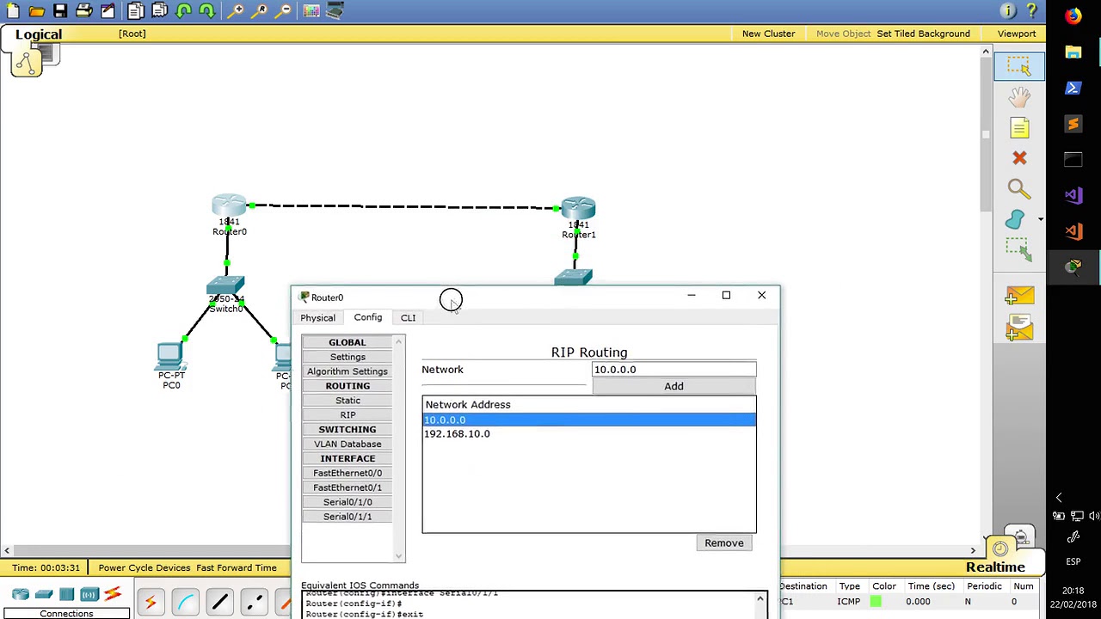Pick the Console cable connection
Image resolution: width=1101 pixels, height=619 pixels.
[x=185, y=603]
